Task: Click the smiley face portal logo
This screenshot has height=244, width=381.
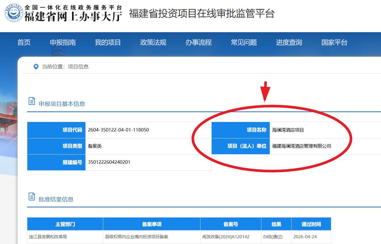Action: coord(14,13)
